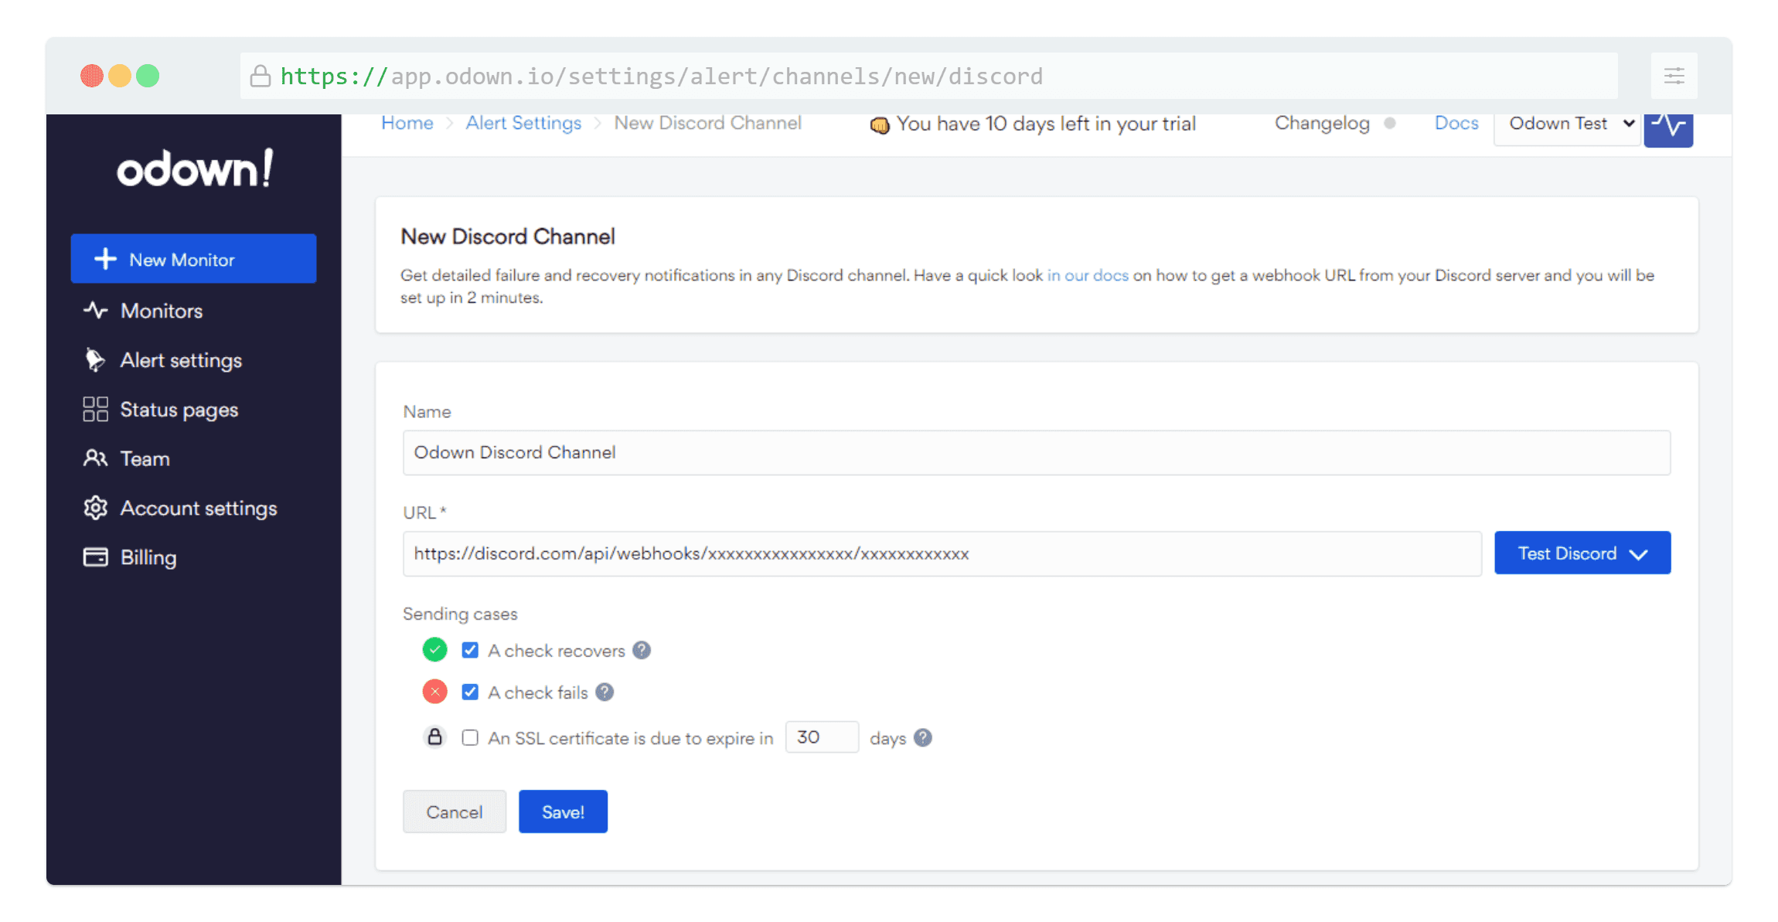Go to Billing in the sidebar
Screen dimensions: 1778x922
[x=148, y=557]
